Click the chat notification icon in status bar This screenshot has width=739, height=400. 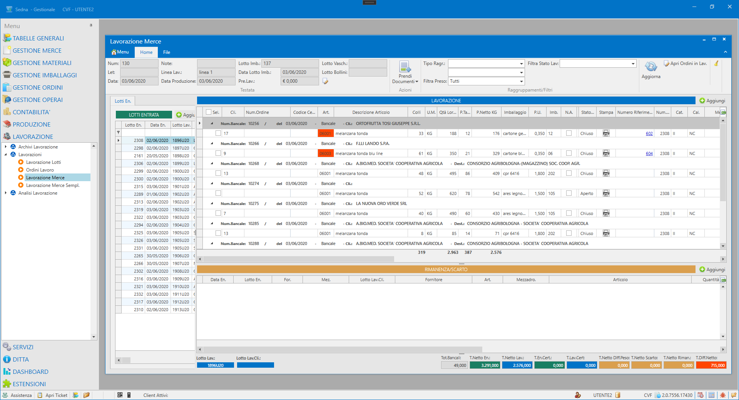734,395
